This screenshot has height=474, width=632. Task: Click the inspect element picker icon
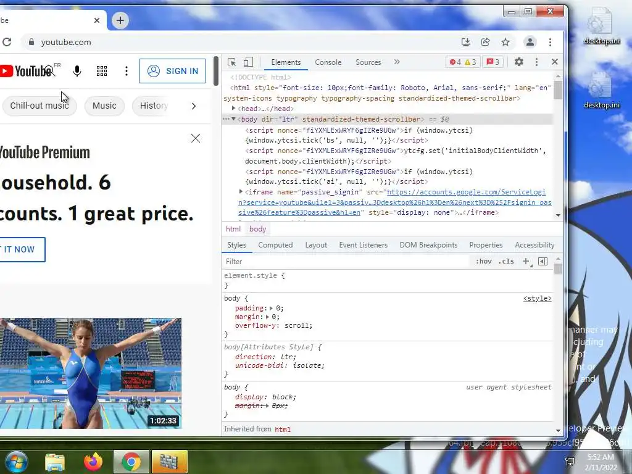point(232,62)
